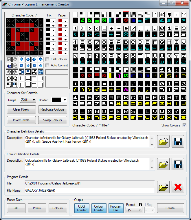Click the Replicate Colours button
The width and height of the screenshot is (191, 220).
(53, 109)
